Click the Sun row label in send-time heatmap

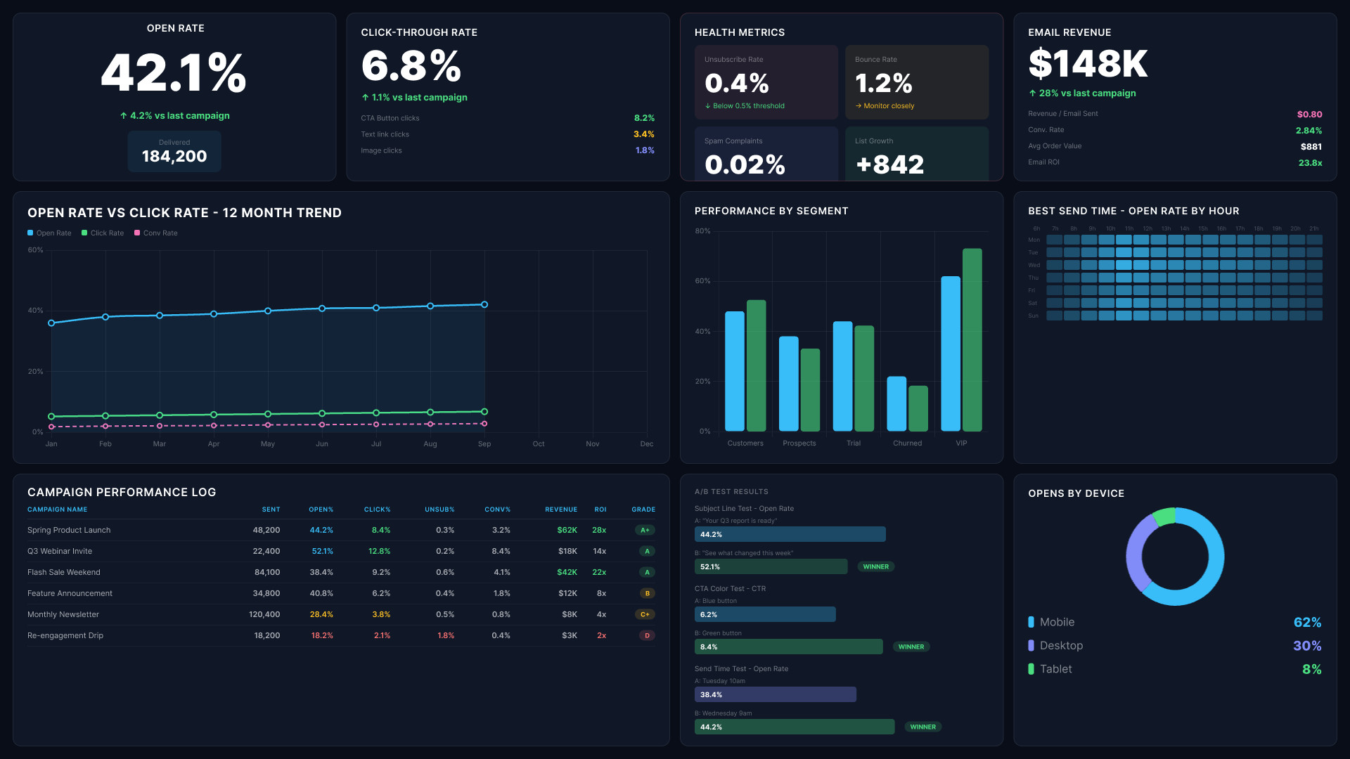click(x=1033, y=316)
